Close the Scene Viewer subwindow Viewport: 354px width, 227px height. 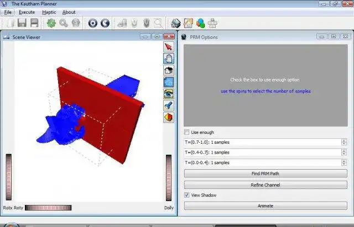[x=169, y=36]
